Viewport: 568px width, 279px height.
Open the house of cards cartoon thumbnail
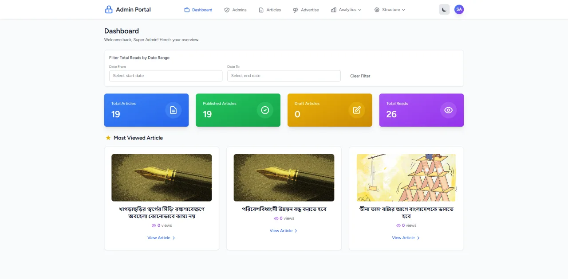click(x=406, y=178)
